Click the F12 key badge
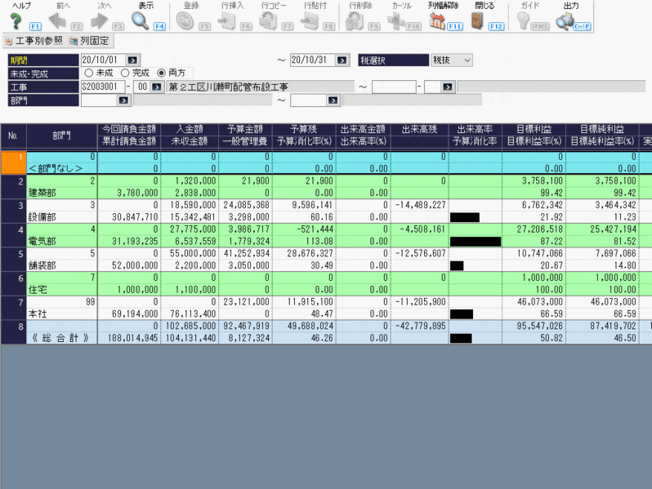Image resolution: width=652 pixels, height=489 pixels. [x=497, y=27]
